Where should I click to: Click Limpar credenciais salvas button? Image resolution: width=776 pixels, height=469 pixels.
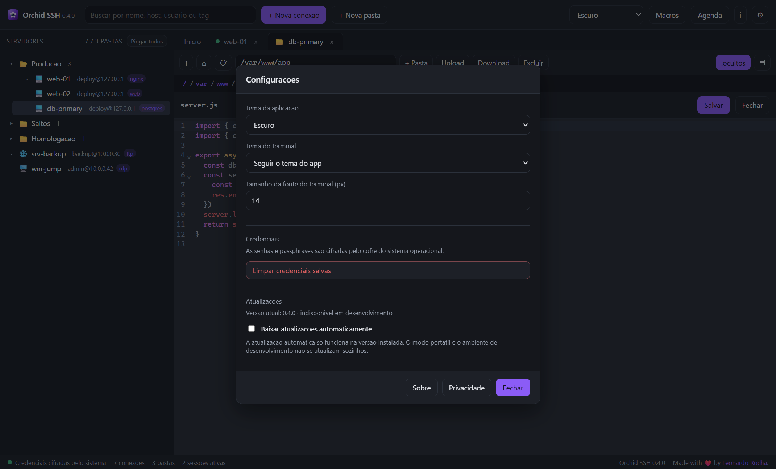tap(388, 270)
